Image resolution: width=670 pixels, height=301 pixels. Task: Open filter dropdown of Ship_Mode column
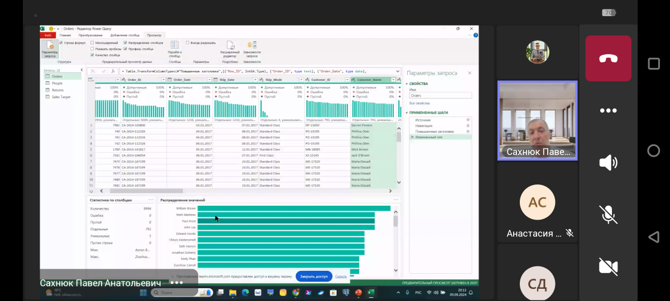[x=301, y=80]
